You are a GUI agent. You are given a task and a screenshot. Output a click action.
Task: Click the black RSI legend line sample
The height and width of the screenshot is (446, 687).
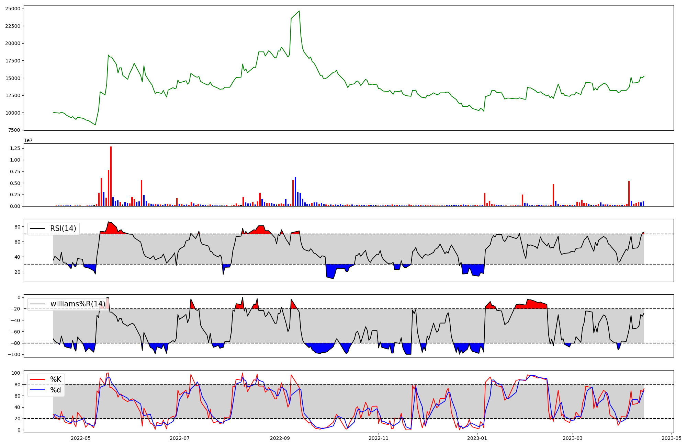pyautogui.click(x=38, y=229)
